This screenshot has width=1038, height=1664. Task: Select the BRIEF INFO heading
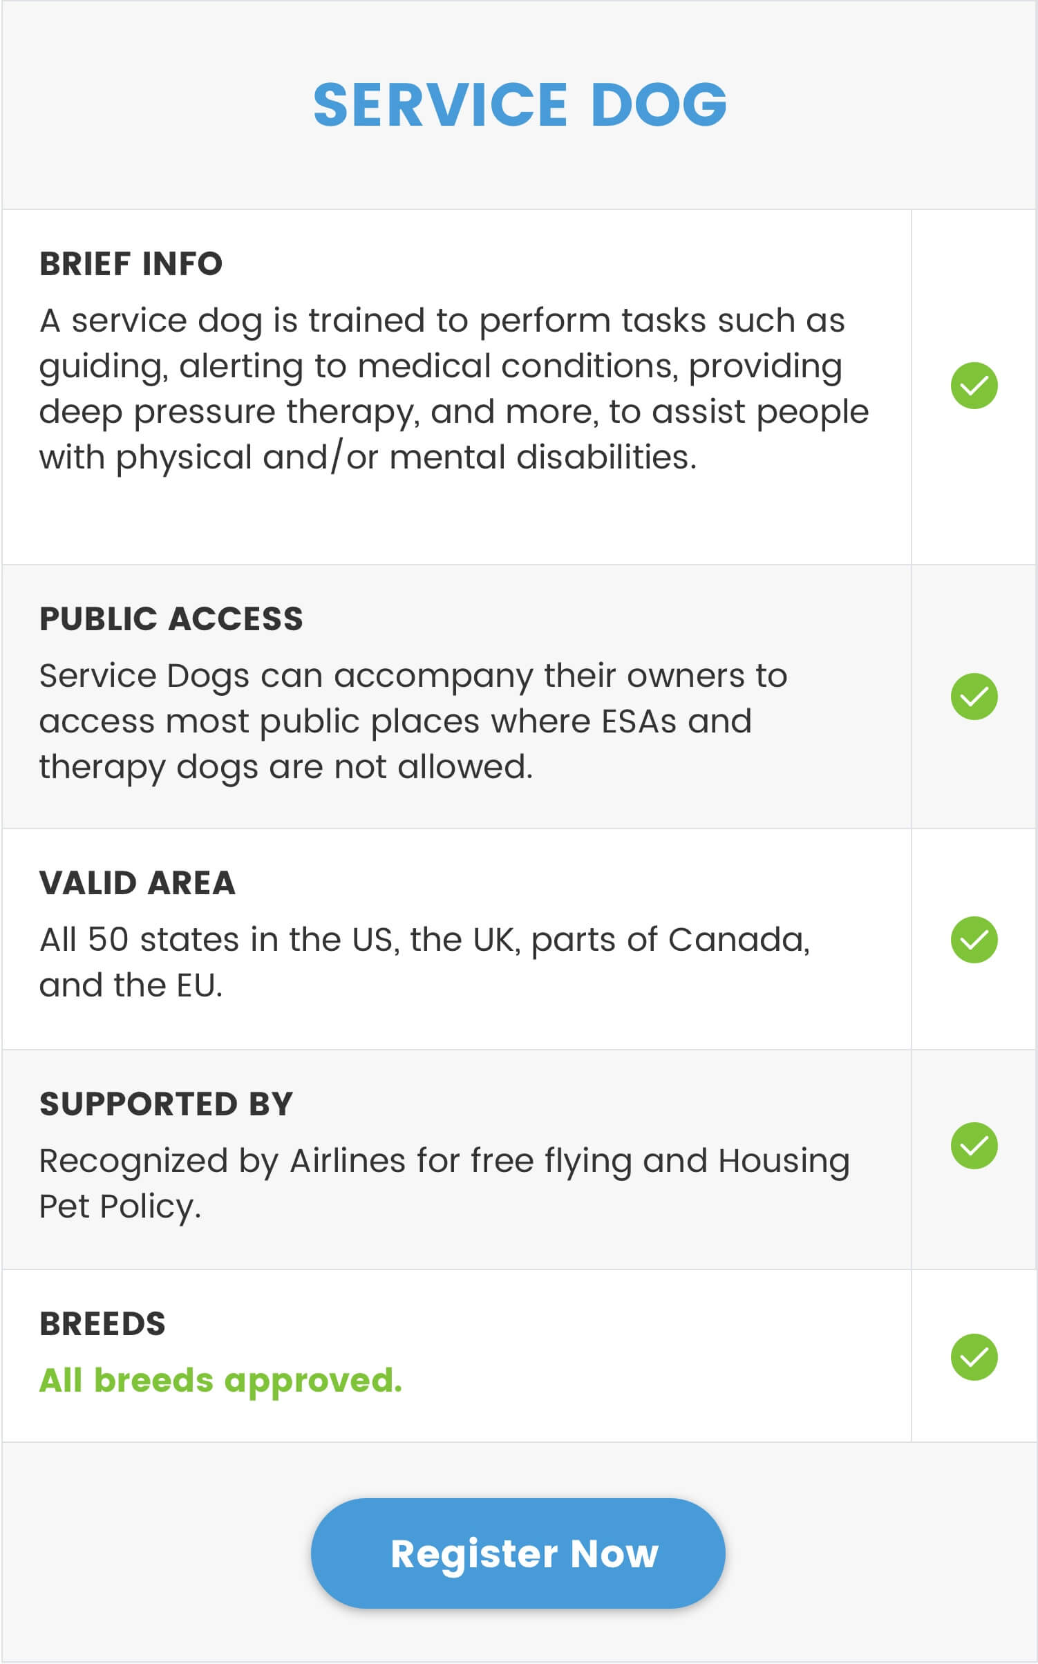click(x=131, y=264)
